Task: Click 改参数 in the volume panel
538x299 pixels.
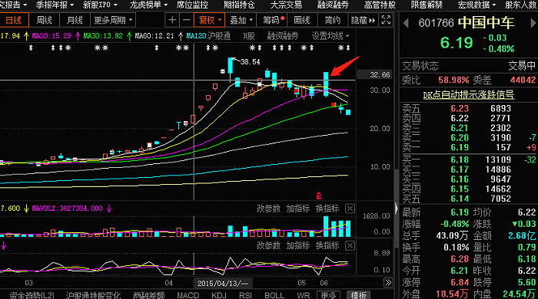Action: [268, 209]
